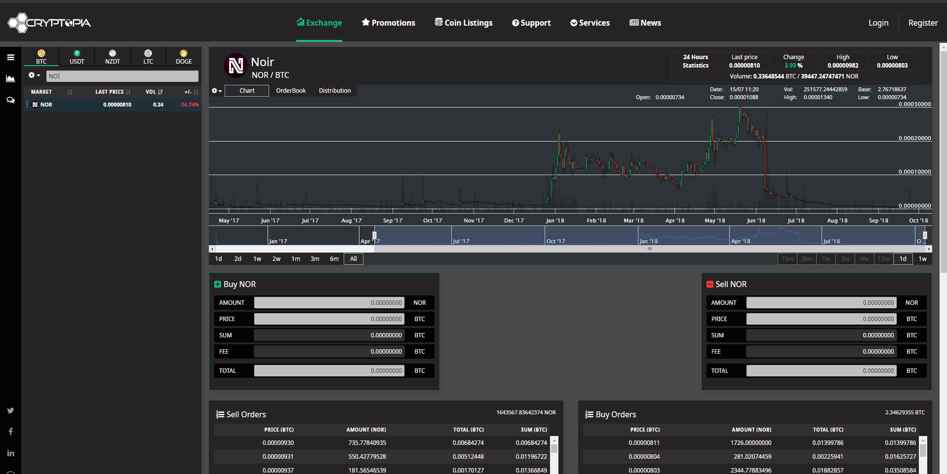
Task: Click the red minus icon beside Sell NOR
Action: [x=710, y=285]
